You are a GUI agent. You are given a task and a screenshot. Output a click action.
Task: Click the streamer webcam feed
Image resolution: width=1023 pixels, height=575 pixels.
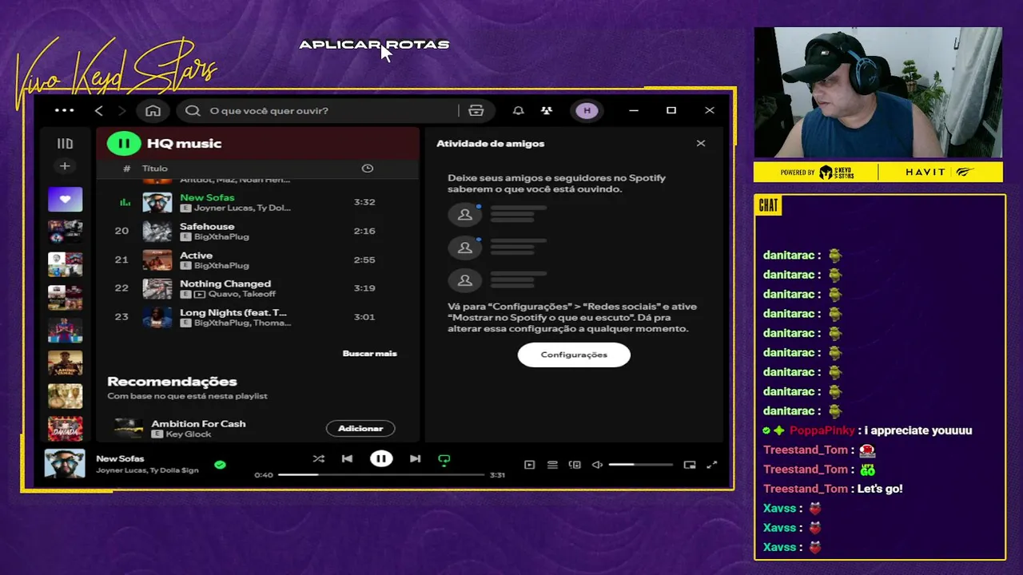(878, 93)
